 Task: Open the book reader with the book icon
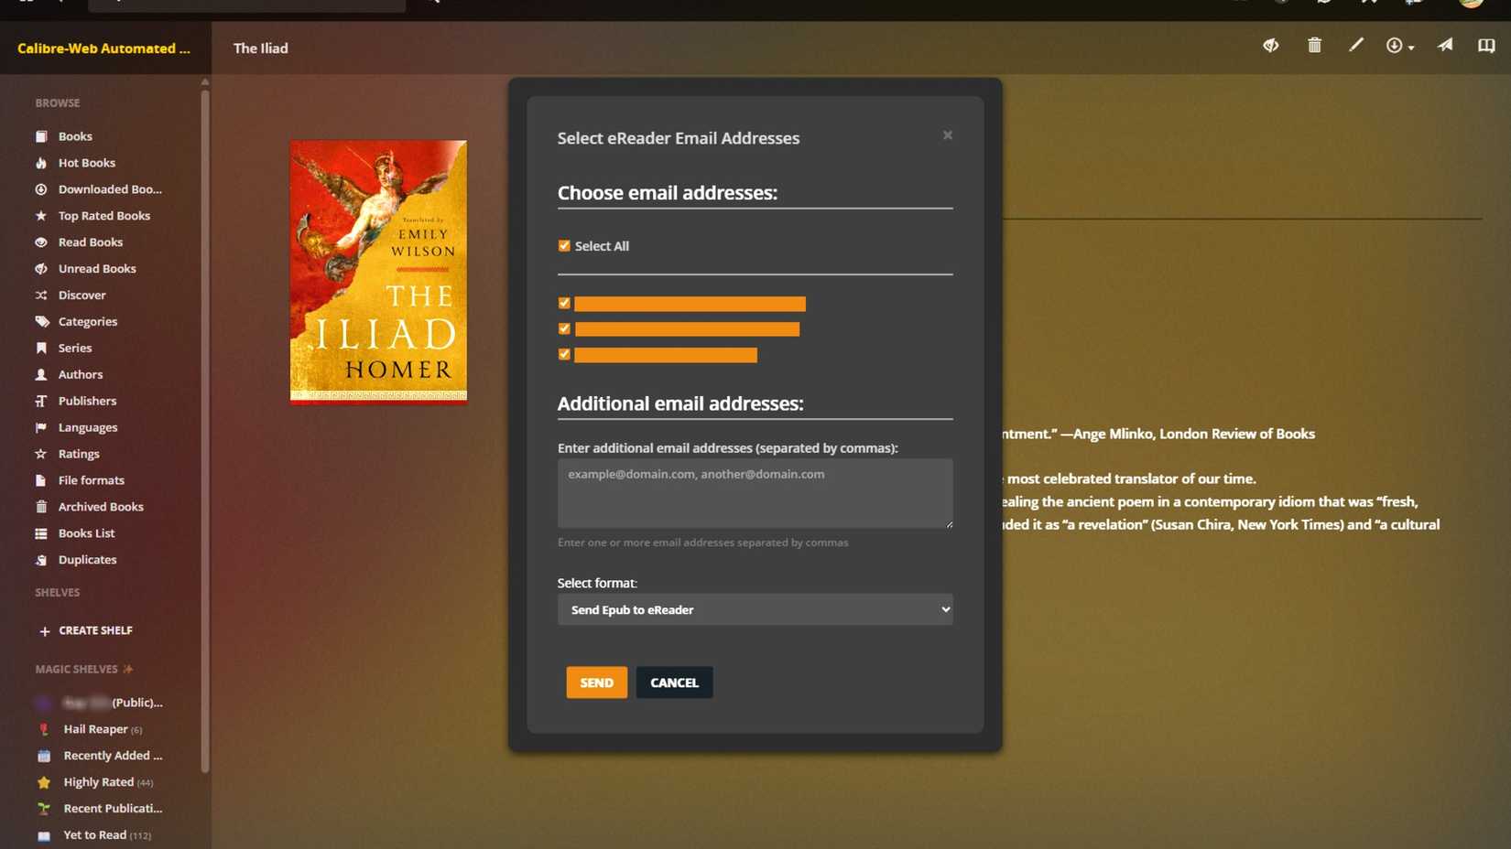click(x=1484, y=45)
